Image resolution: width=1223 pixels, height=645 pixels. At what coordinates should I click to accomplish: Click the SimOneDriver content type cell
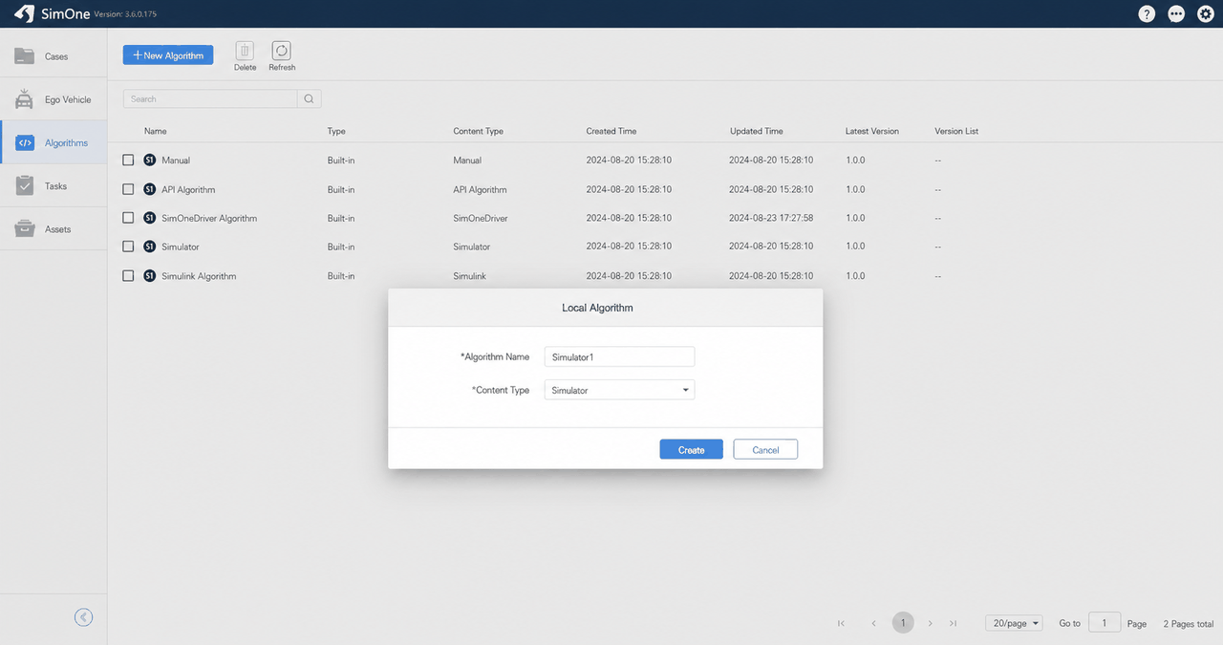[480, 218]
